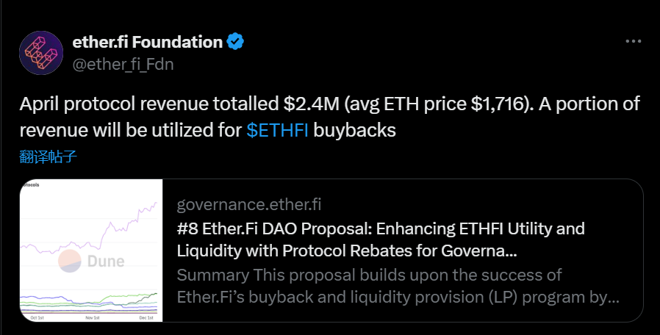Select the Oct 1st axis label
Image resolution: width=660 pixels, height=335 pixels.
pos(37,318)
